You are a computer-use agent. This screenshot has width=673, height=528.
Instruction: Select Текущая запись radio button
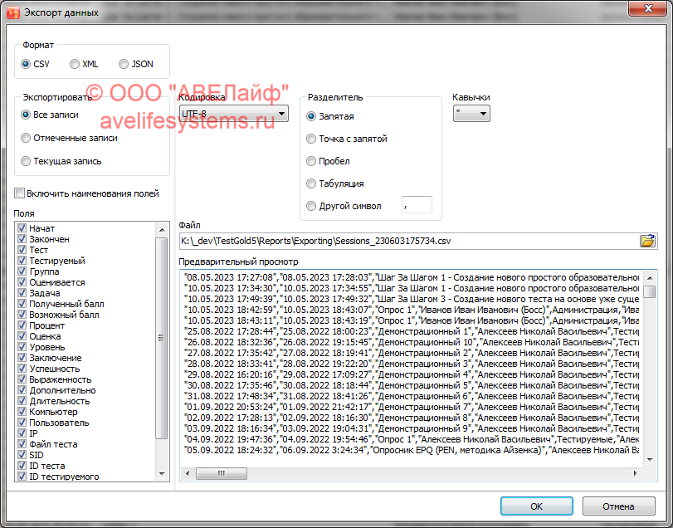tap(27, 161)
